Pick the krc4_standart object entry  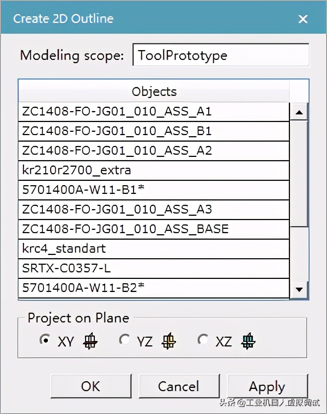point(154,248)
